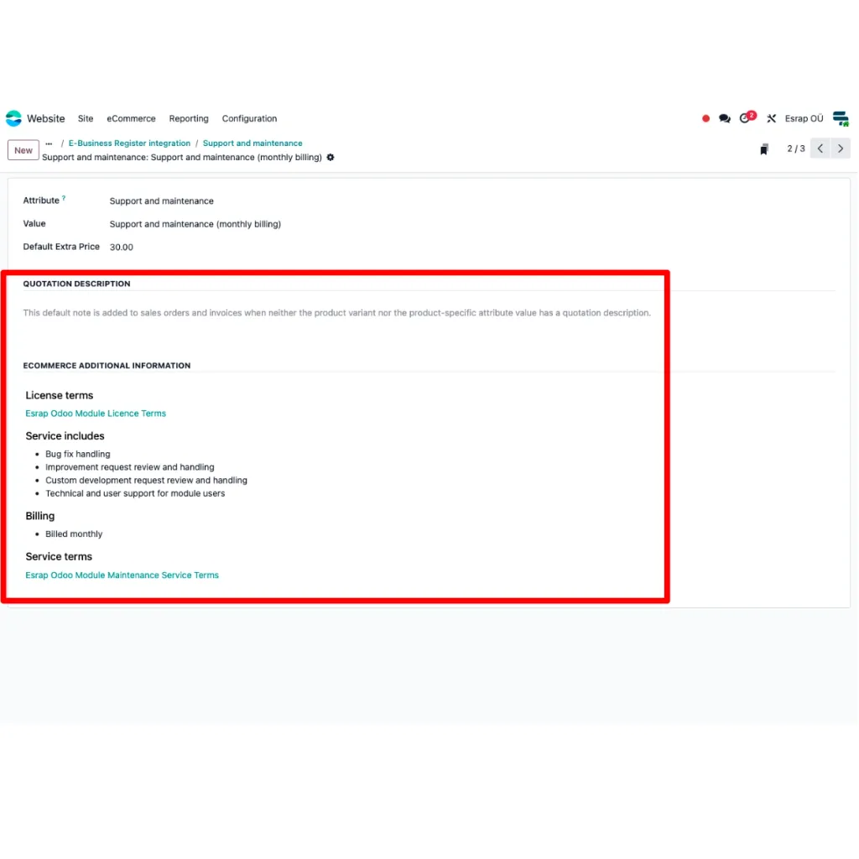Open the user avatar menu
Screen dimensions: 859x859
841,118
